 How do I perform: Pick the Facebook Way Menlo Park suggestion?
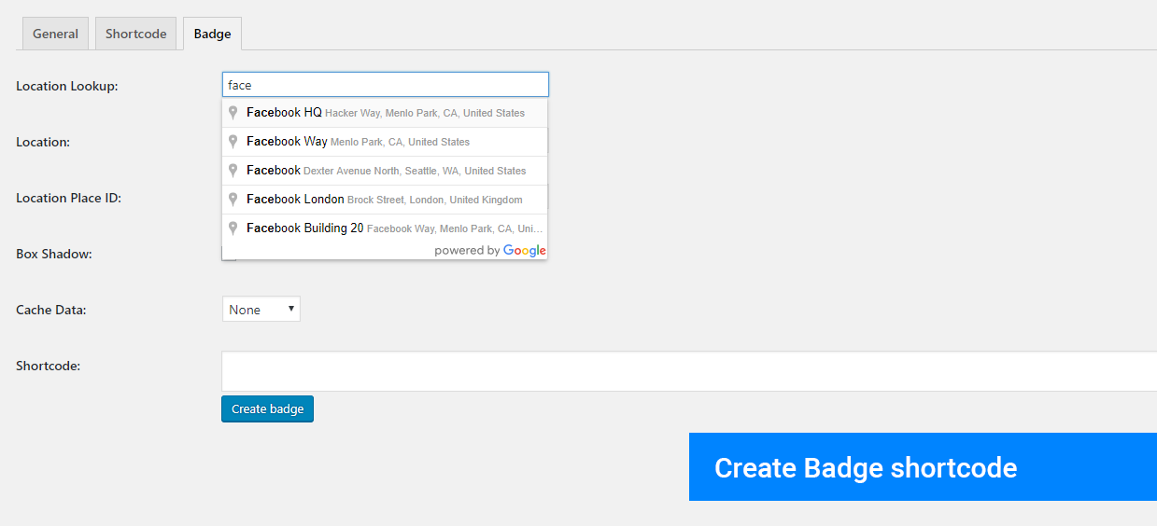point(385,142)
